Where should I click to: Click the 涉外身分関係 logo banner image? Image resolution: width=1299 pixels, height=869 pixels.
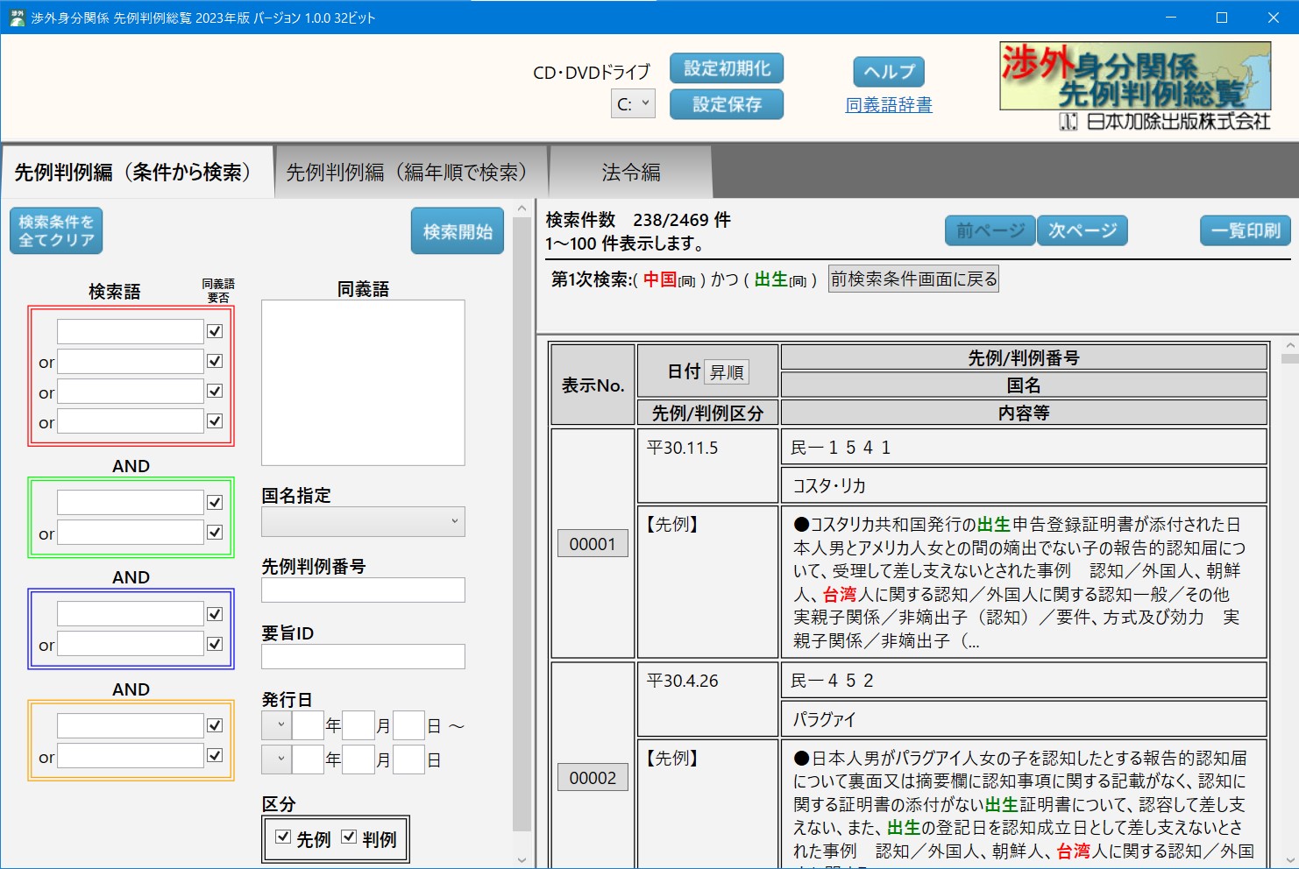1135,87
